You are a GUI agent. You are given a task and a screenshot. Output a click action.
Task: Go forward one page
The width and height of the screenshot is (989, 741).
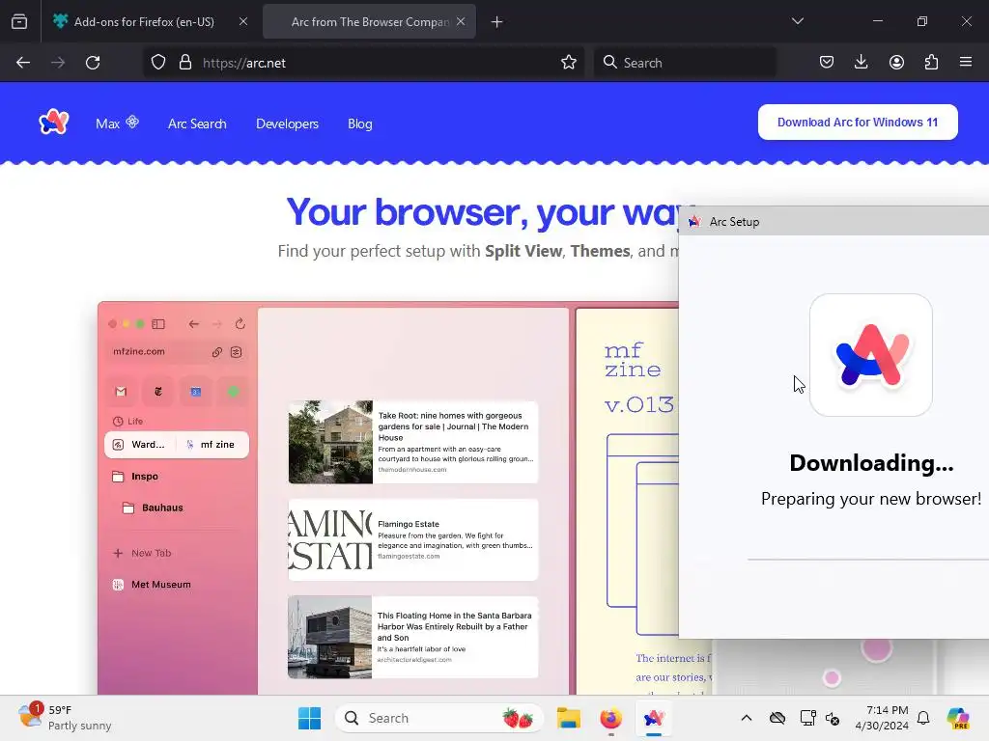[58, 63]
